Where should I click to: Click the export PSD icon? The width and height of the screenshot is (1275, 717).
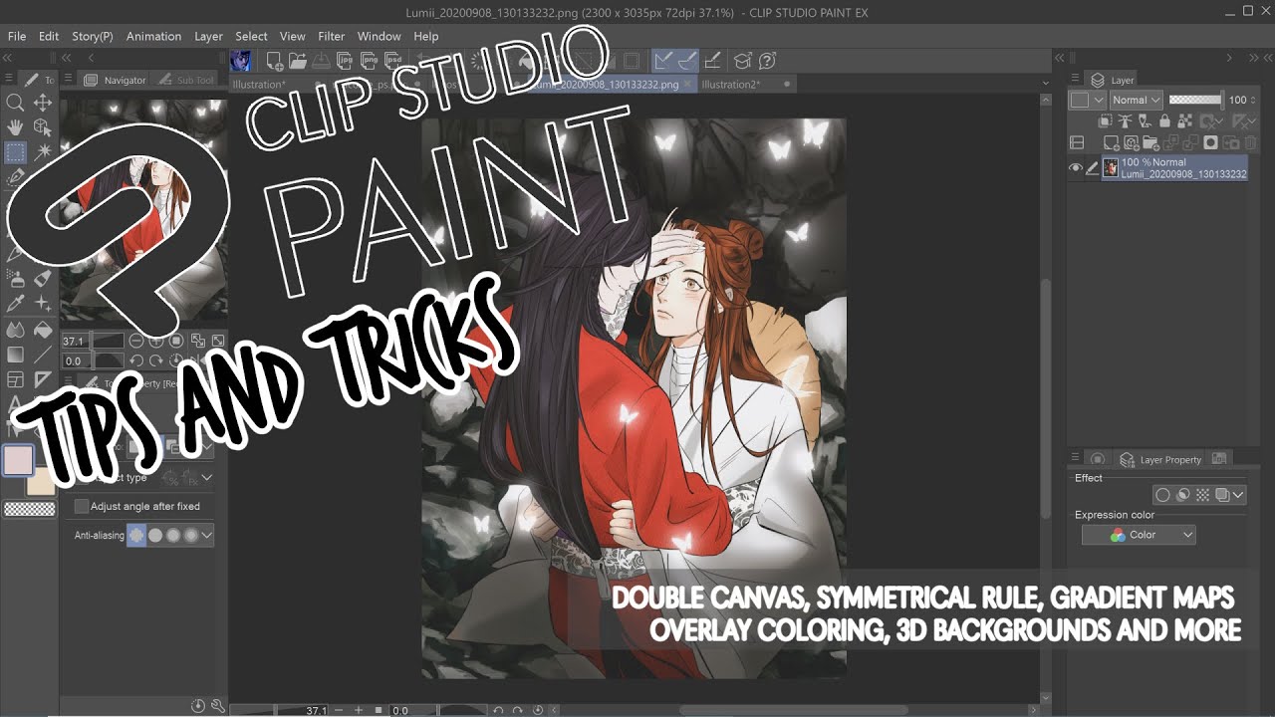pos(392,61)
